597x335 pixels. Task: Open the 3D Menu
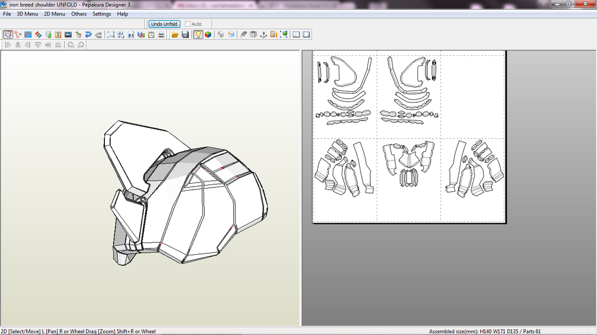pyautogui.click(x=27, y=14)
